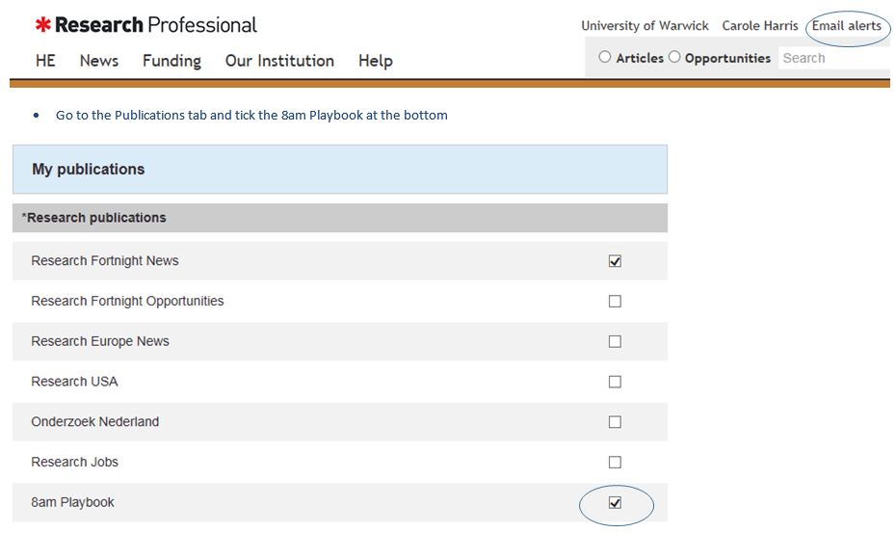
Task: Open the Funding menu
Action: pos(171,61)
